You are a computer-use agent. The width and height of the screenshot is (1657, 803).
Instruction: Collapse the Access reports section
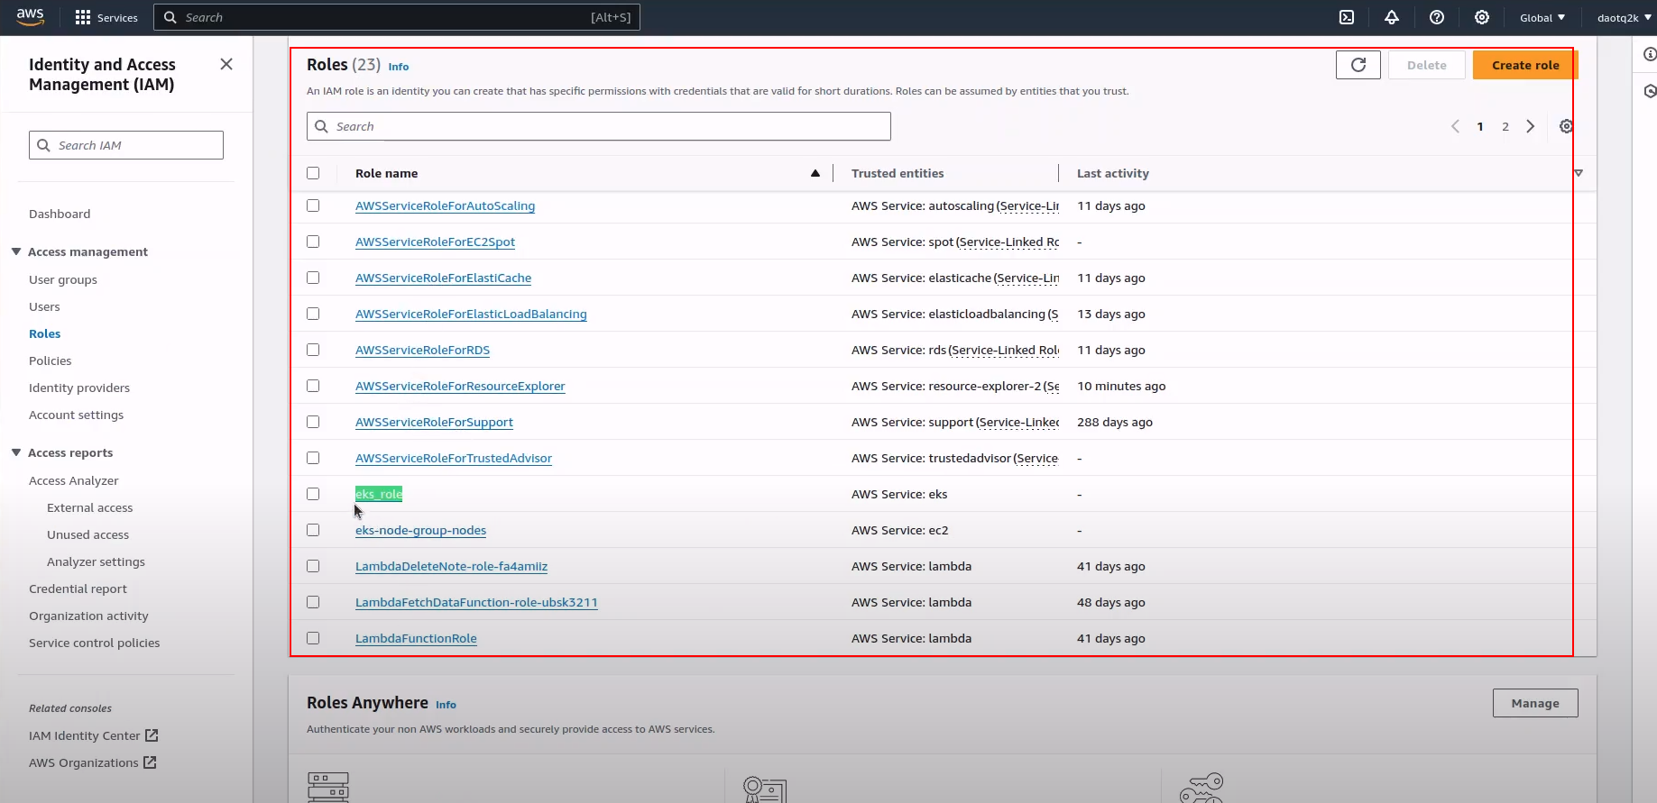point(16,452)
